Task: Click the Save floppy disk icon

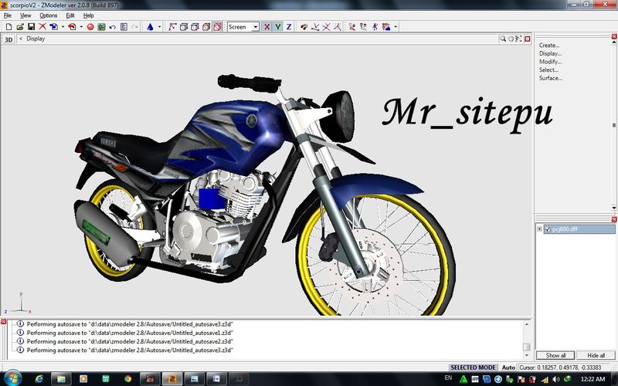Action: click(x=31, y=27)
